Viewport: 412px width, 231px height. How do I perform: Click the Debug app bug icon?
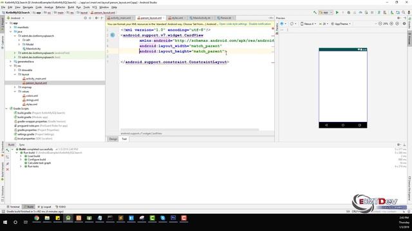coord(349,12)
